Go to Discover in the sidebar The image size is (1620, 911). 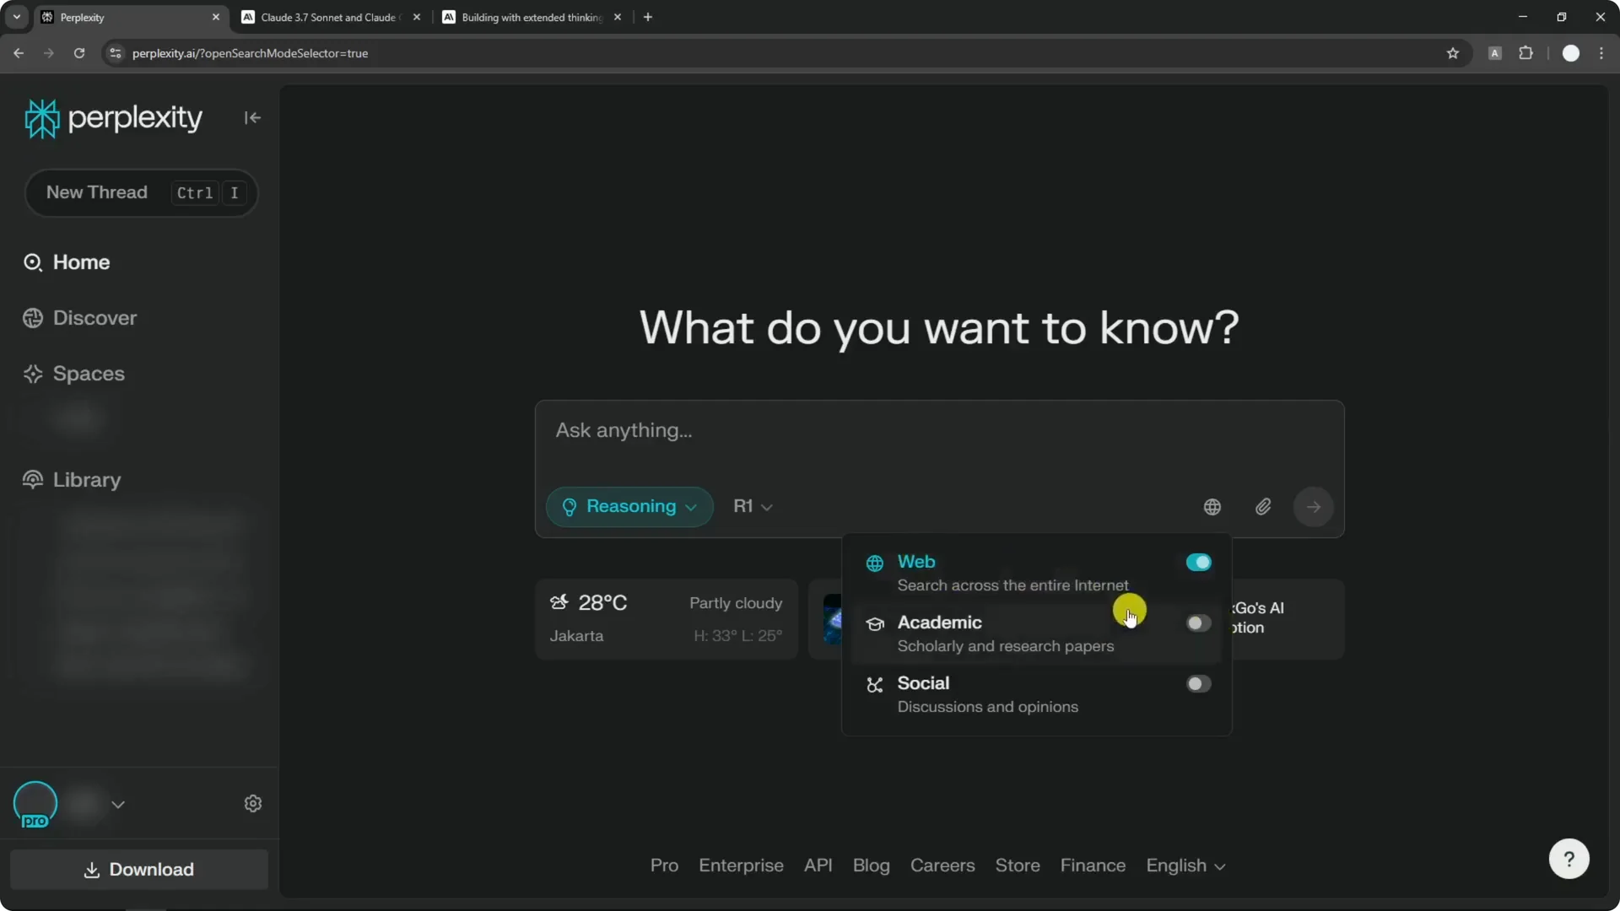coord(94,318)
